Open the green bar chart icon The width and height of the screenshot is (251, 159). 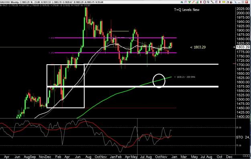tap(197, 2)
